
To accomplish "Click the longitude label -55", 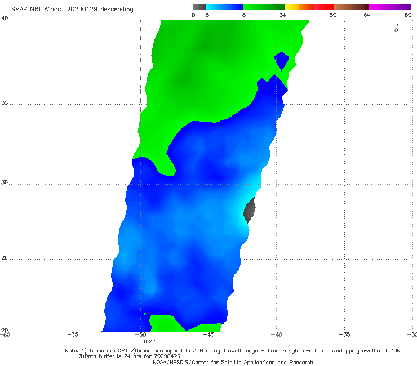I will 73,334.
